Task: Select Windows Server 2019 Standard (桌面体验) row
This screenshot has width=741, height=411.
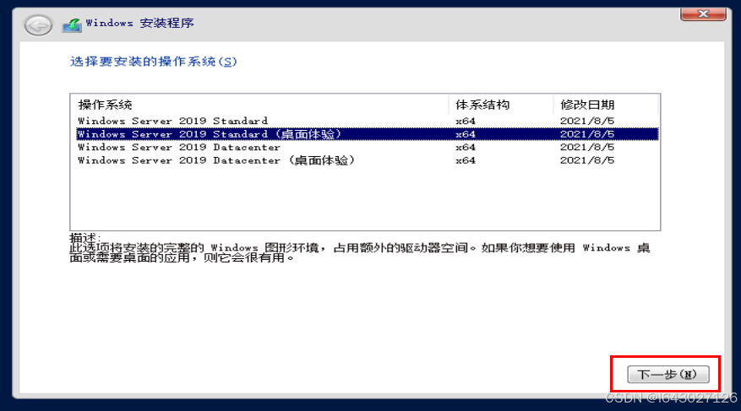Action: (368, 134)
